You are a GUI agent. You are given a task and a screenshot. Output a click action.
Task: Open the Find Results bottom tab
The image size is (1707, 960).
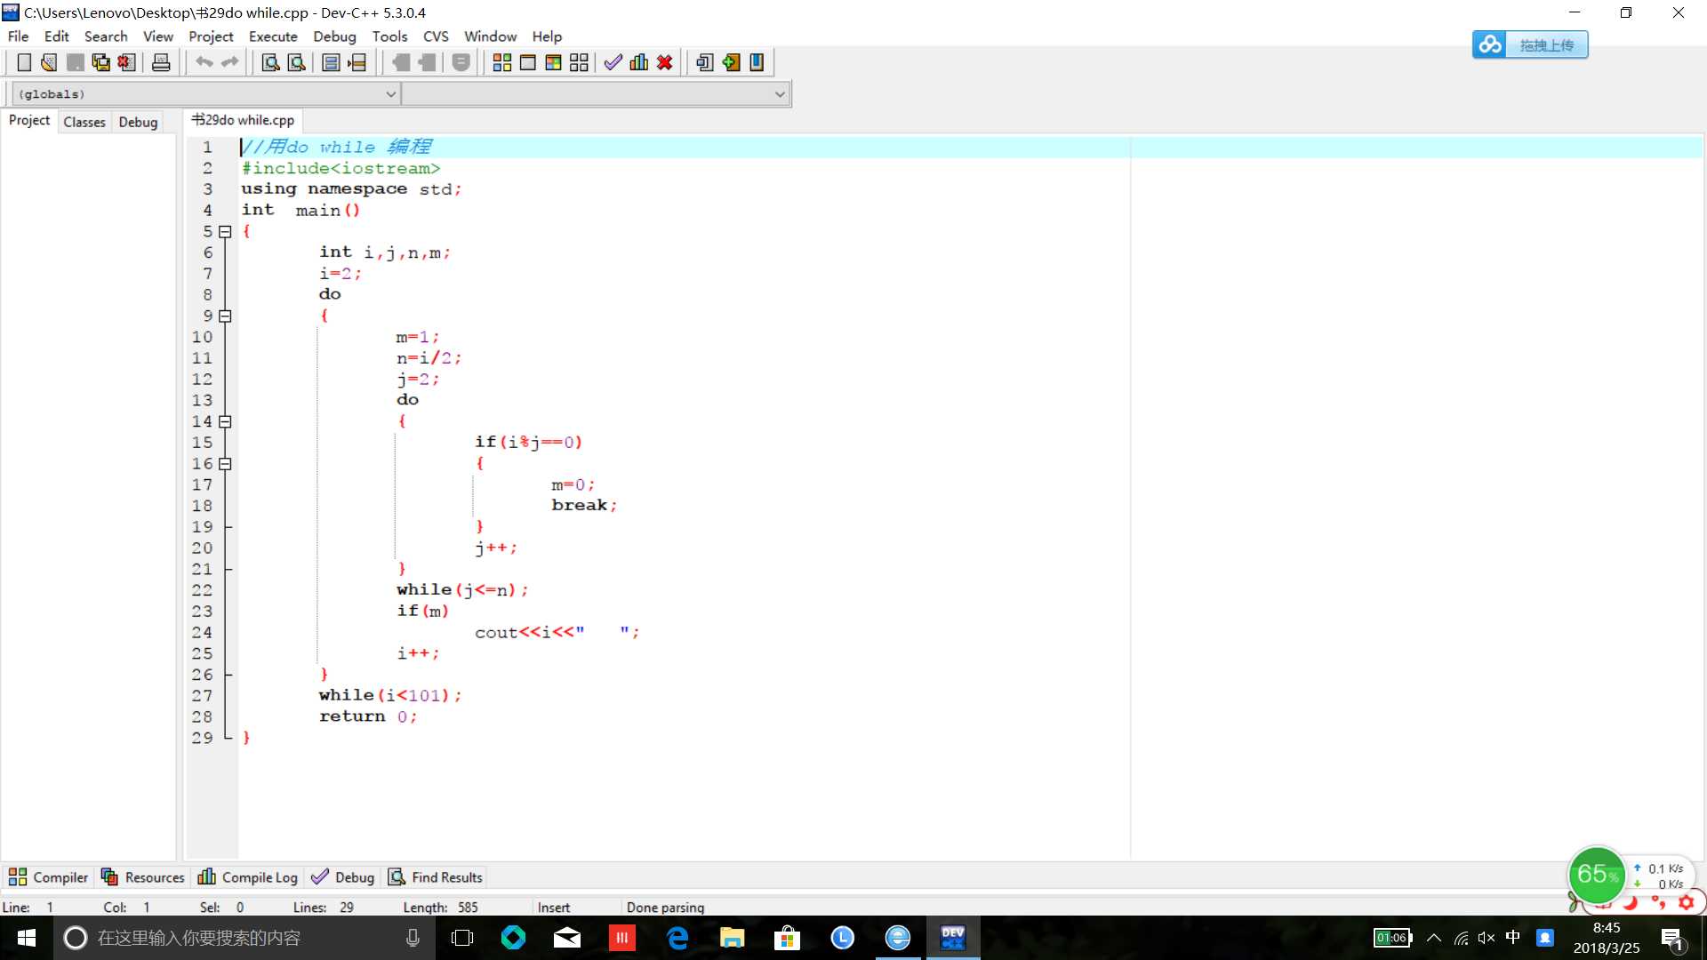[x=436, y=877]
